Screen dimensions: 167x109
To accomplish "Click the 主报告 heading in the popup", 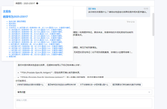I will click(7, 11).
